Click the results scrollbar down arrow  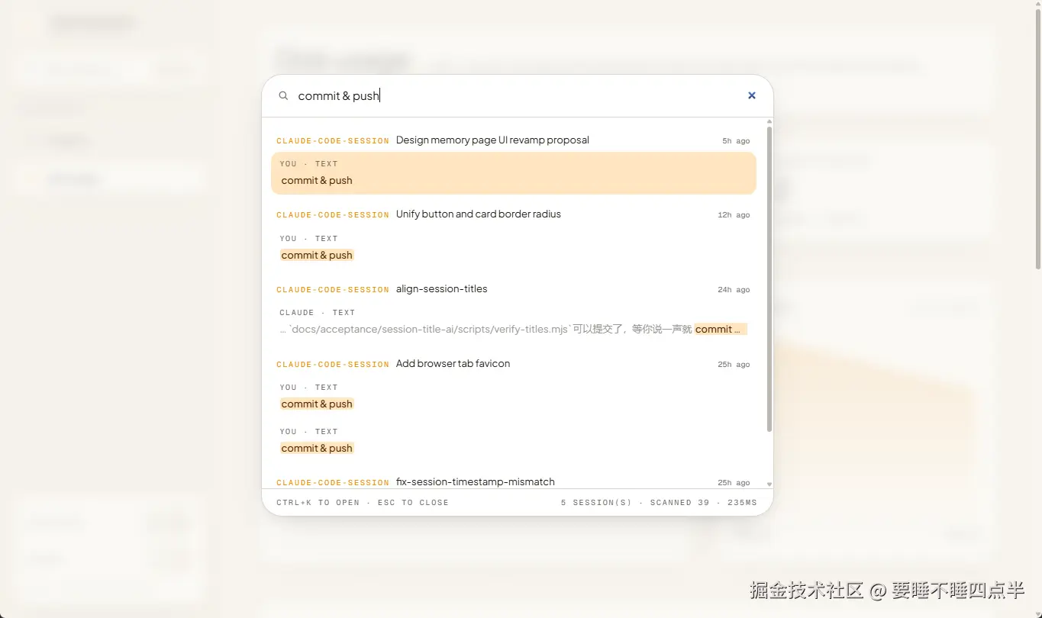(x=769, y=484)
